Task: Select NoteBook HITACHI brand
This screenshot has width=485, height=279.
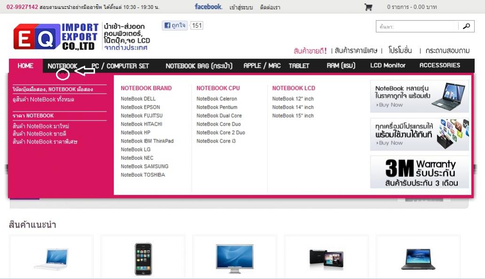Action: coord(141,124)
